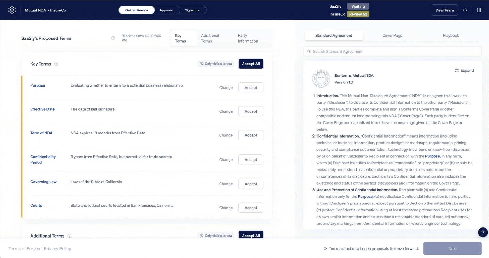Viewport: 489px width, 258px height.
Task: Change the Term of NDA proposal
Action: coord(226,135)
